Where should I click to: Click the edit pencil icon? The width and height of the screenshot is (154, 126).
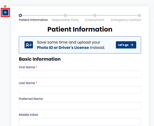(5, 6)
